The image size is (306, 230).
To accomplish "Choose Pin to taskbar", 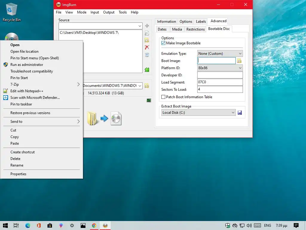I will click(42, 104).
